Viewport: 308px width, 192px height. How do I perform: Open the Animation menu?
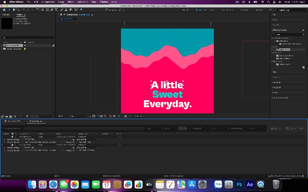83,2
